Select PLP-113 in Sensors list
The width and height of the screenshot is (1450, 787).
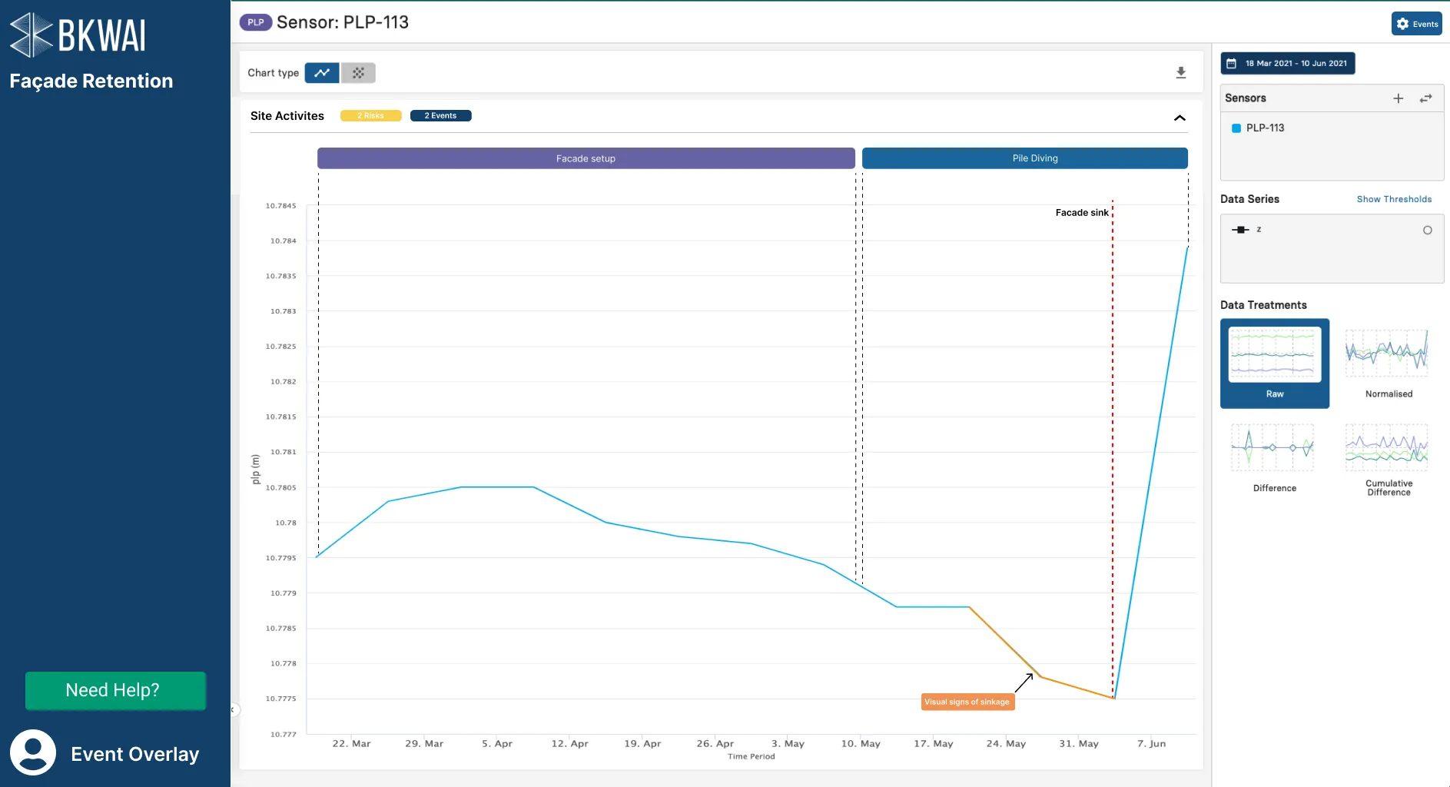[1265, 128]
